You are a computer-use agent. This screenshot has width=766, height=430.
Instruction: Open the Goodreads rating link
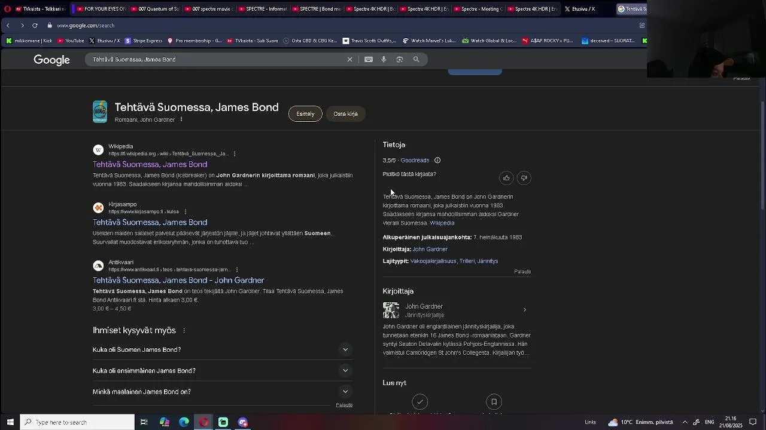[x=415, y=161]
